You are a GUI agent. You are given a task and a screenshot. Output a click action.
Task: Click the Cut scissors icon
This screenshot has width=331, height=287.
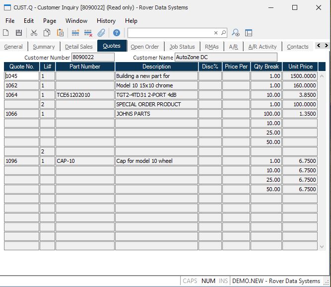[x=34, y=33]
